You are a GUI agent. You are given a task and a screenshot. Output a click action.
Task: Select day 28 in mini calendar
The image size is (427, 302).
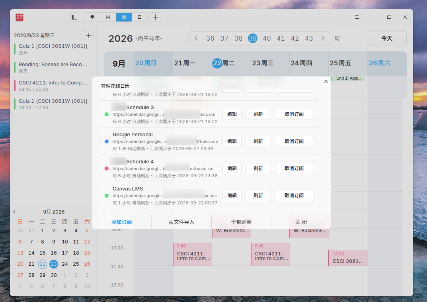(x=31, y=275)
